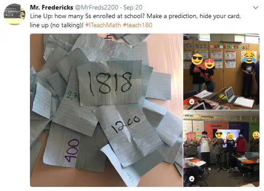Viewport: 264px width, 191px height.
Task: Open the bottom-right classroom group photo
Action: [221, 149]
